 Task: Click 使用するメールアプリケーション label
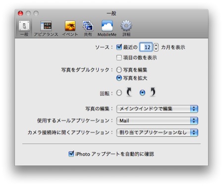(x=75, y=121)
